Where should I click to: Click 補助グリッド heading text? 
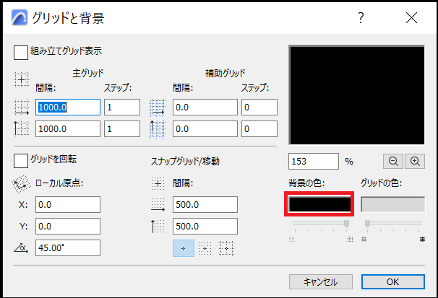(x=226, y=74)
